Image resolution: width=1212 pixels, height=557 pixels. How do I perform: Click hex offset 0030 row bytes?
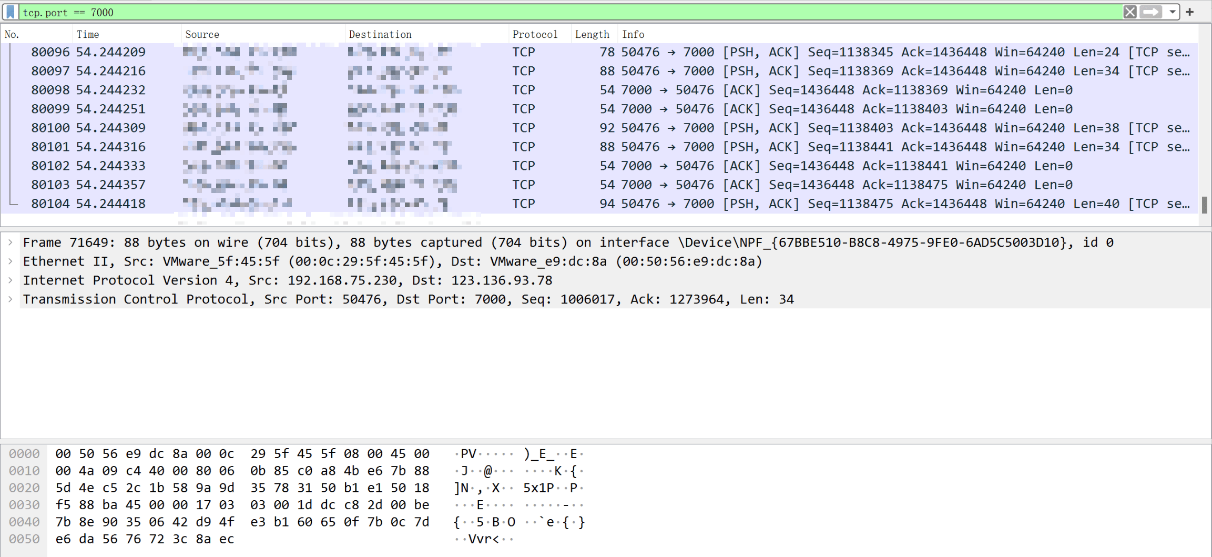(x=242, y=505)
